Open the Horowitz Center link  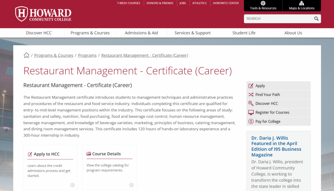point(226,3)
